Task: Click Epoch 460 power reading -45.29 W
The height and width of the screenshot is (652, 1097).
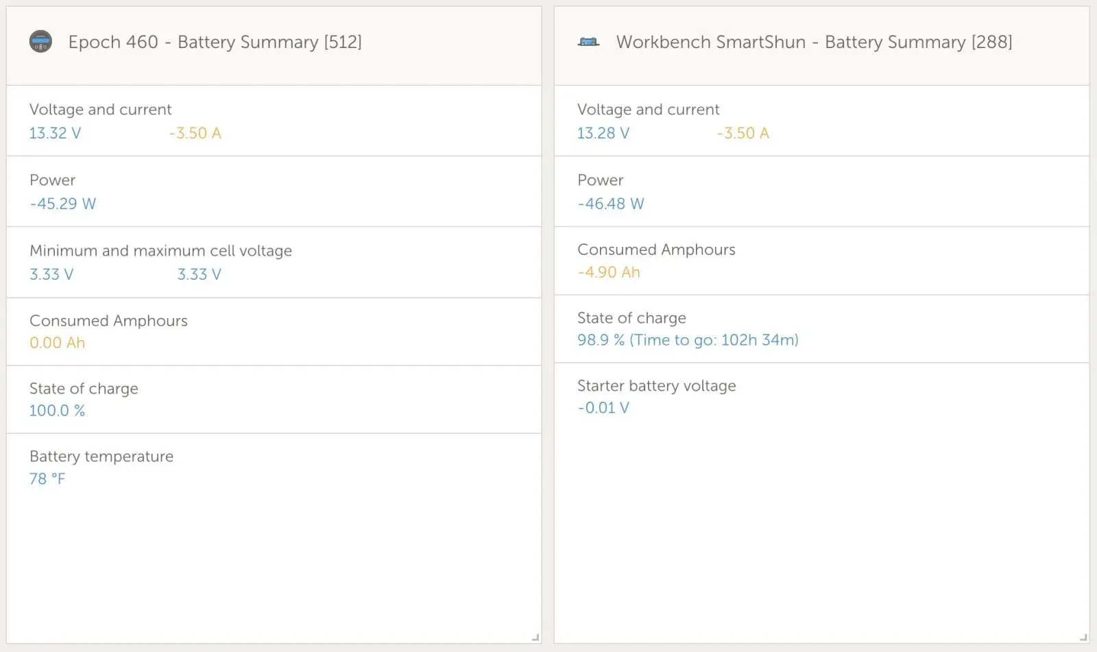Action: click(62, 204)
